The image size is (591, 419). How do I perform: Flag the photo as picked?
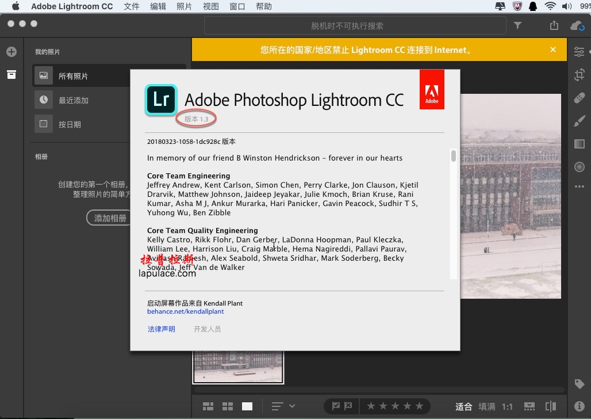click(x=335, y=406)
